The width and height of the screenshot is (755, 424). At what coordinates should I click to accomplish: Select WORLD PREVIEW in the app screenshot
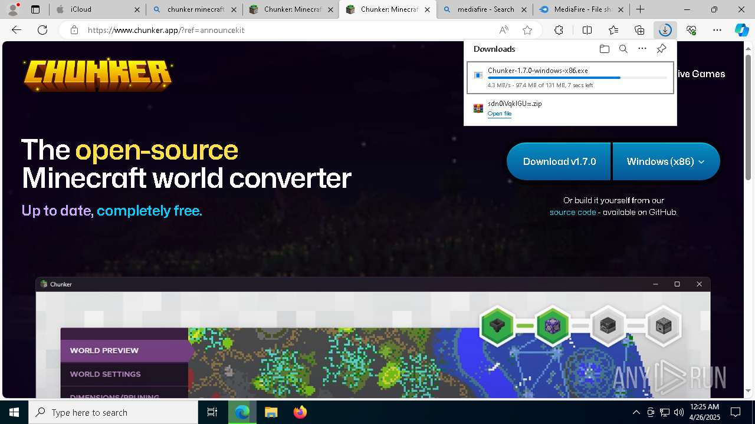pos(124,350)
